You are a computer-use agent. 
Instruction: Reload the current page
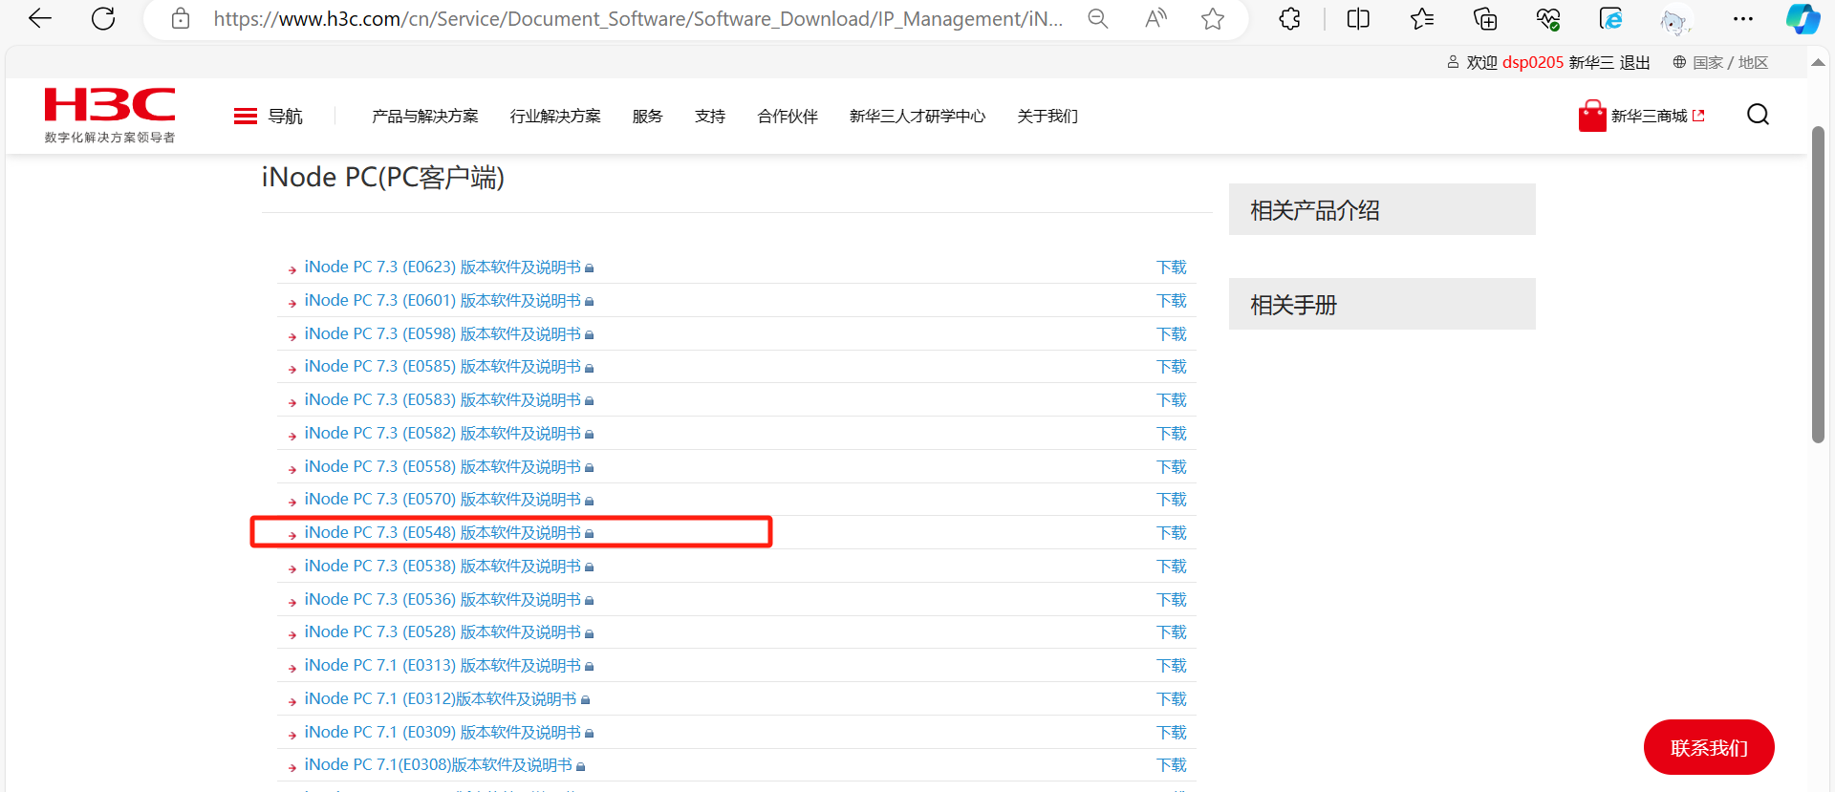tap(103, 18)
